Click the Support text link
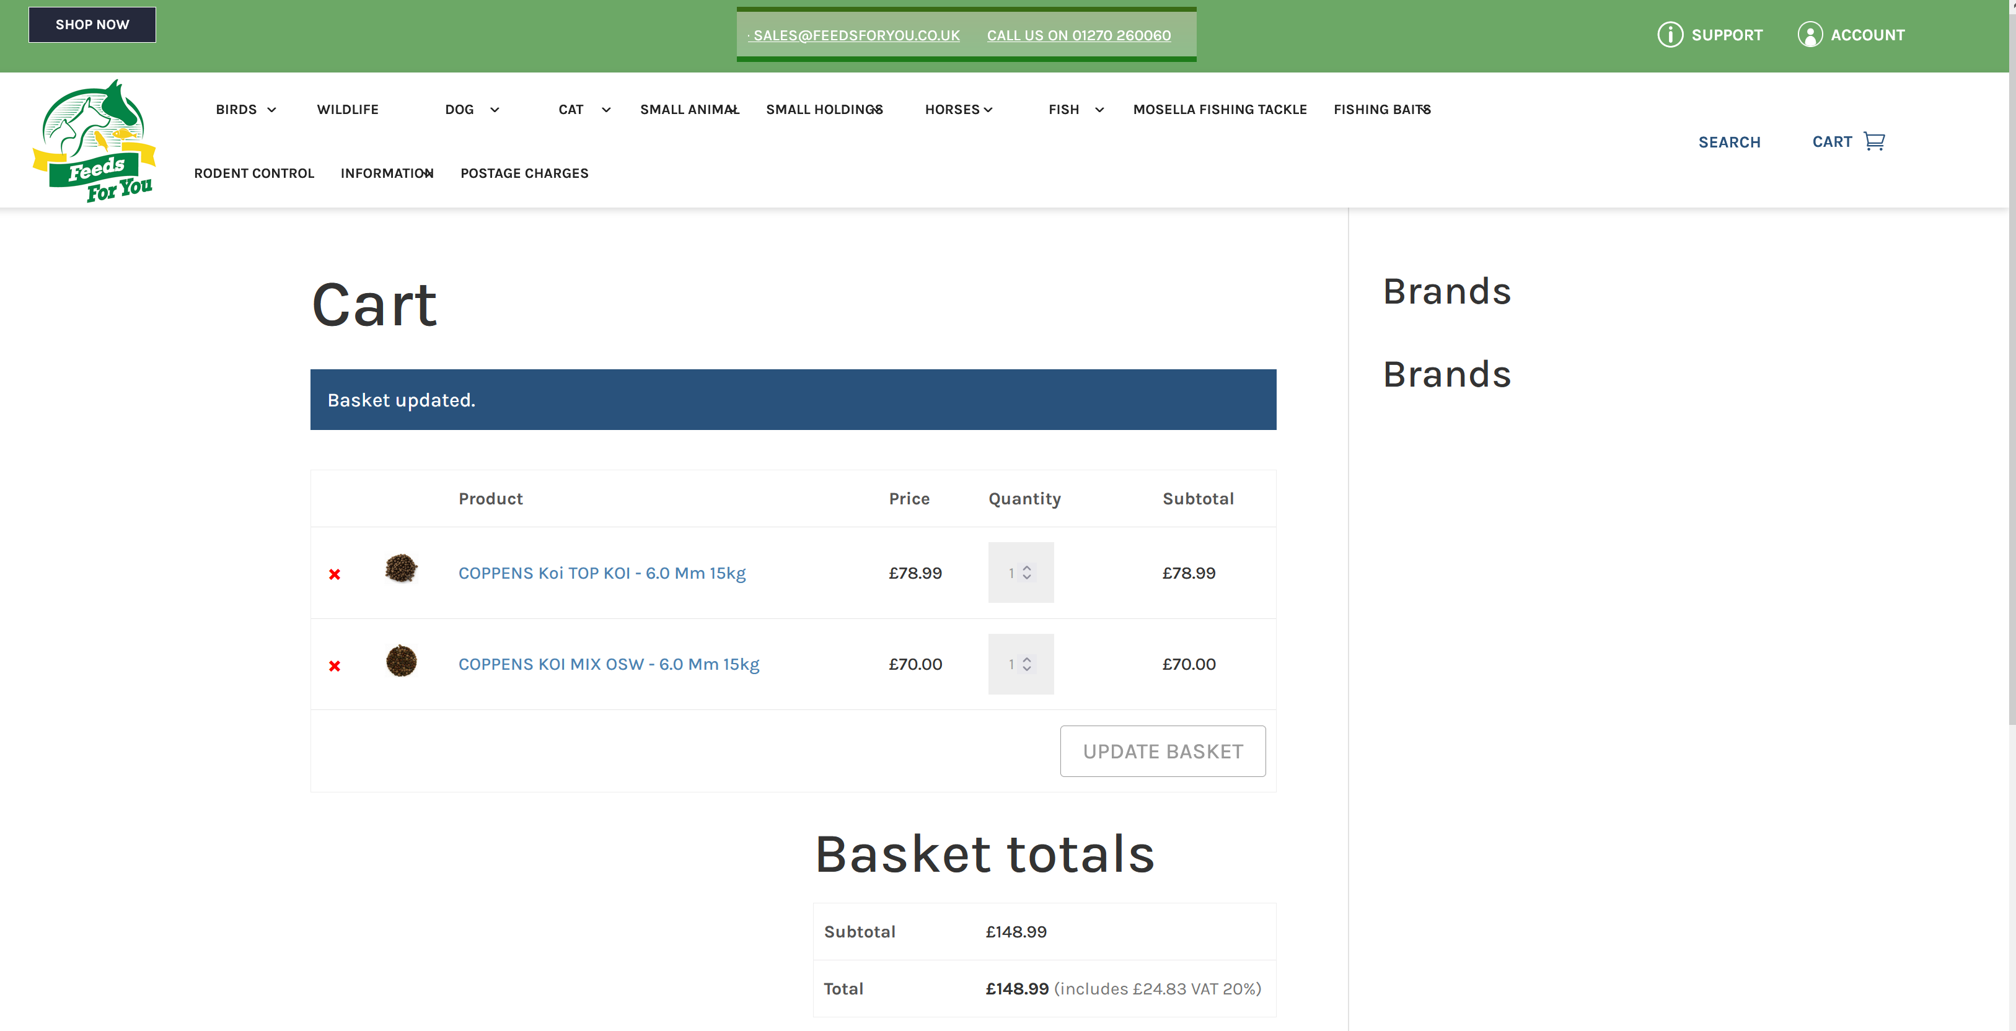This screenshot has width=2016, height=1031. pyautogui.click(x=1727, y=35)
